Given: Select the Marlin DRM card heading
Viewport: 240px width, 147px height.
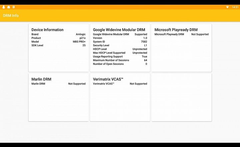Looking at the screenshot, I should (x=41, y=79).
